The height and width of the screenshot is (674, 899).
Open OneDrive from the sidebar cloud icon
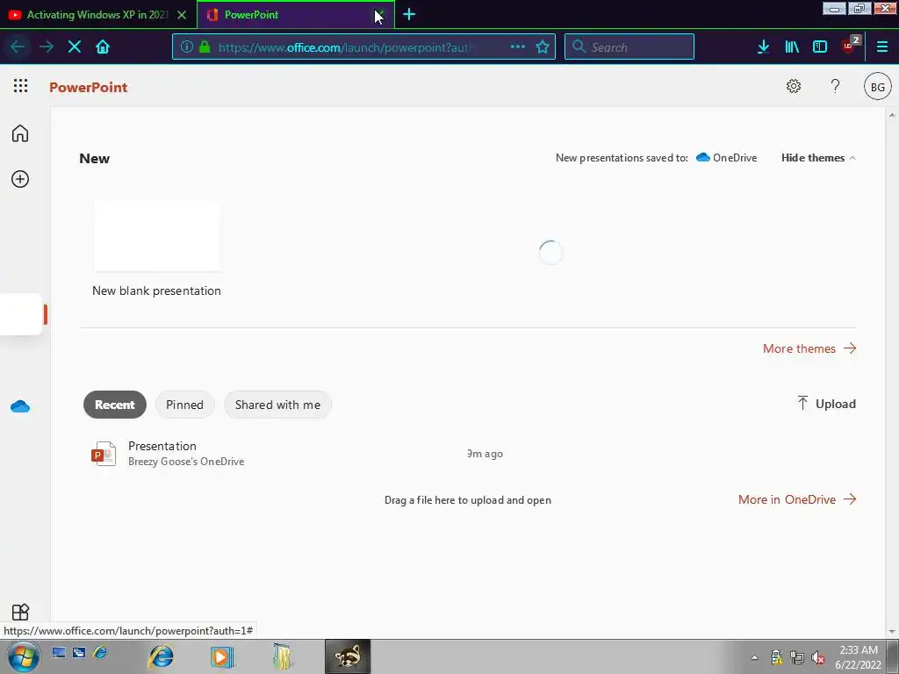pos(20,406)
